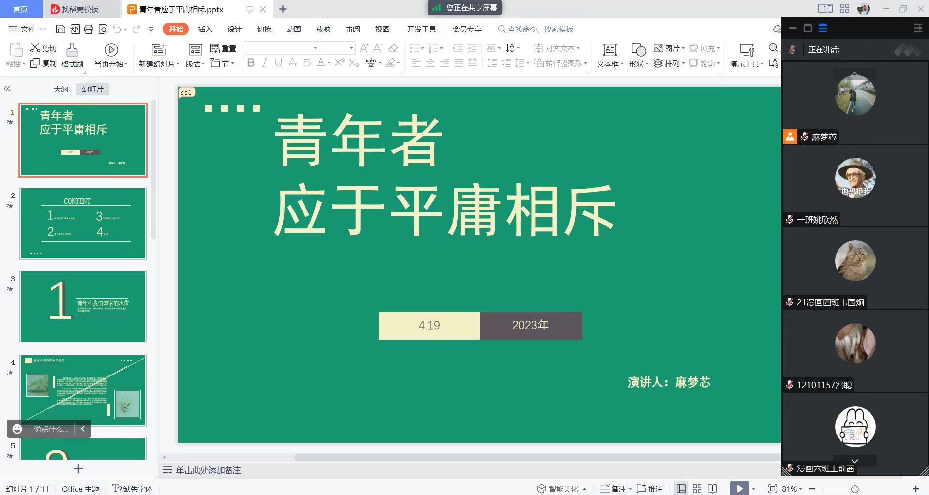Open the Transitions (切换) ribbon tab
This screenshot has height=495, width=929.
(264, 29)
